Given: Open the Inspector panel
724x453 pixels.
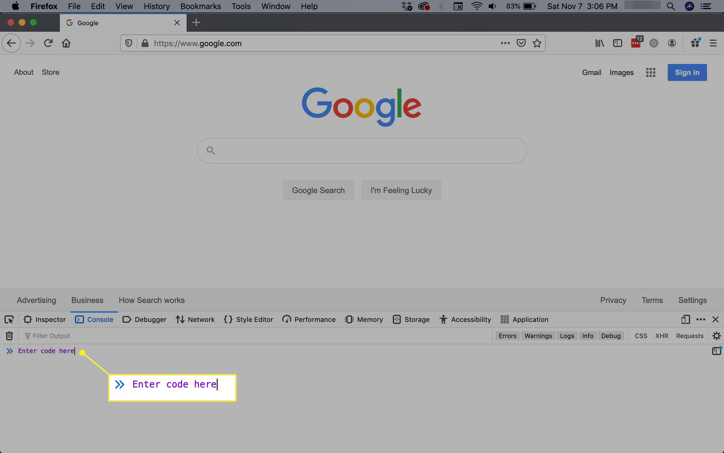Looking at the screenshot, I should coord(45,319).
